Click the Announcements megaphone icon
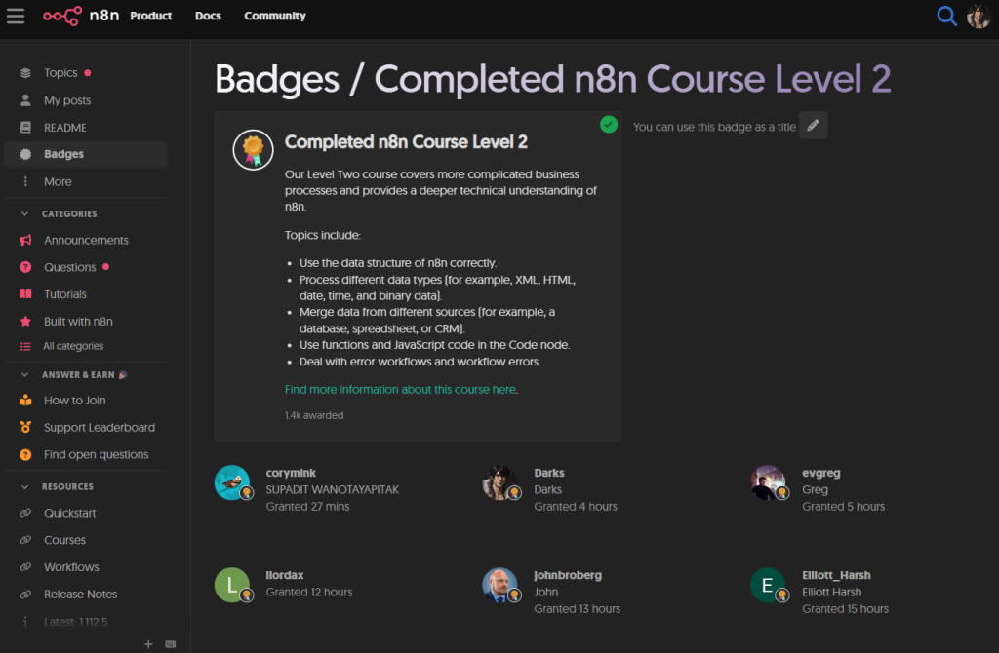 pyautogui.click(x=25, y=241)
